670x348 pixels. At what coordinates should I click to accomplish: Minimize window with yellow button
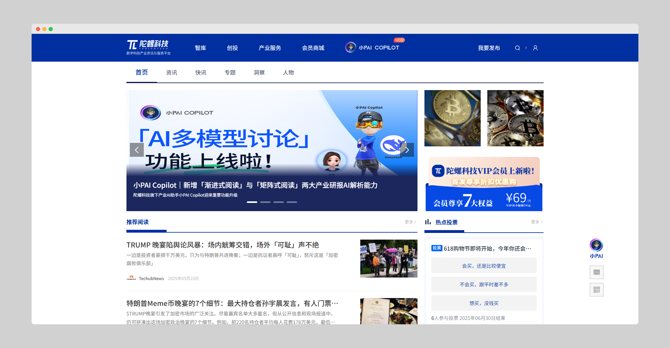tap(44, 29)
